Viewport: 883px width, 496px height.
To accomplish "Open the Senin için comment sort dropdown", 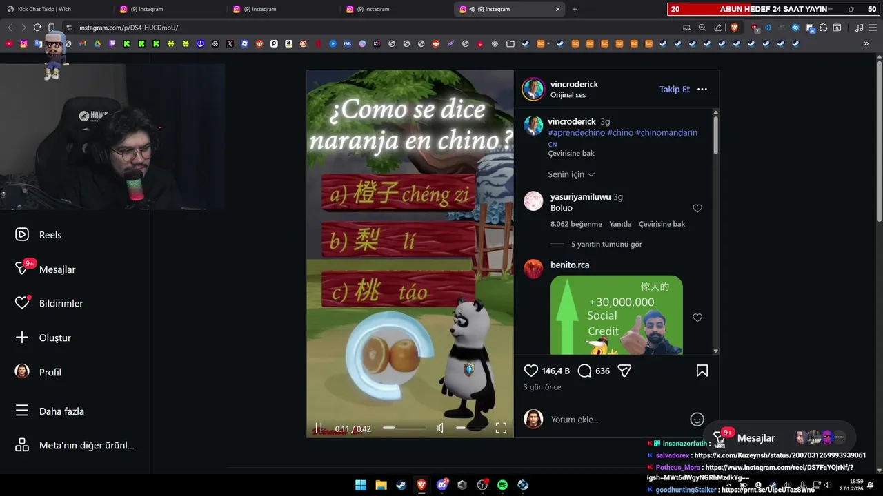I will (x=571, y=174).
